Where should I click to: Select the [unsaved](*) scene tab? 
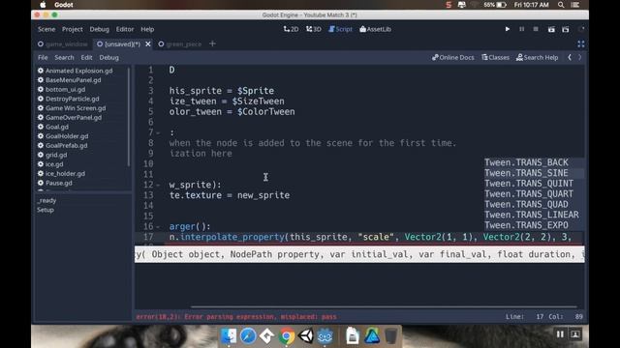[118, 44]
